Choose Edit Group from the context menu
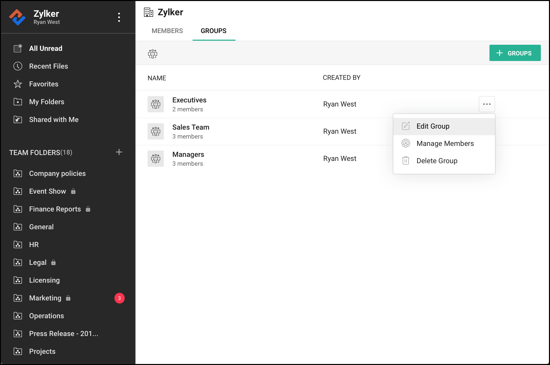This screenshot has height=365, width=550. (x=433, y=126)
